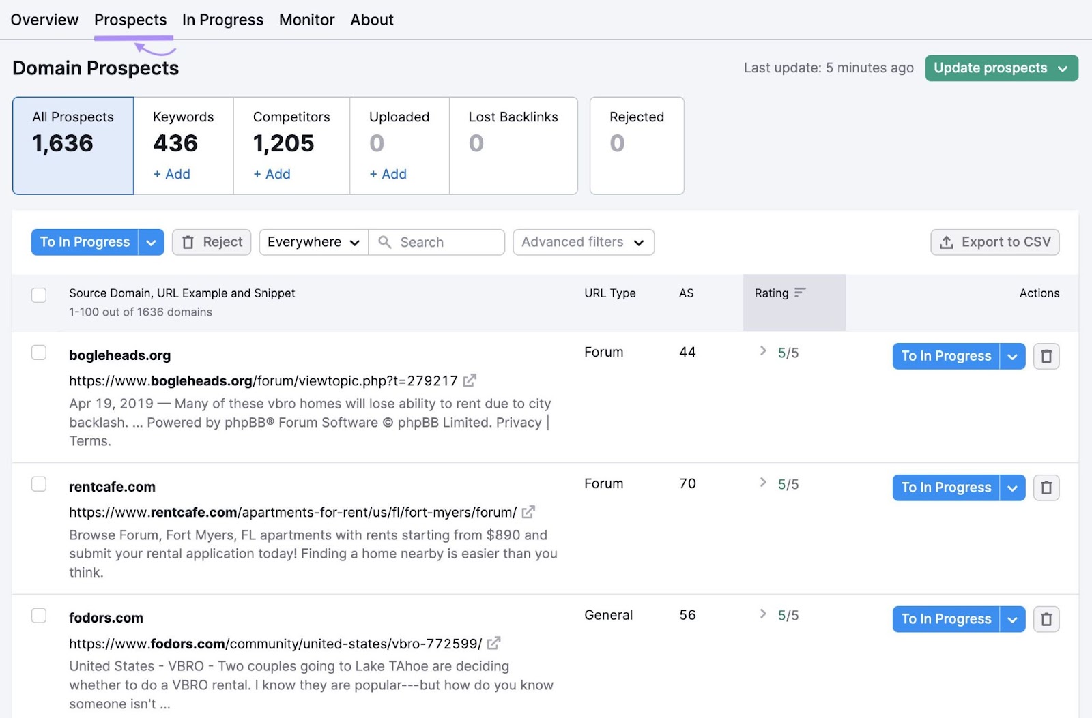
Task: Click + Add under Keywords
Action: [171, 174]
